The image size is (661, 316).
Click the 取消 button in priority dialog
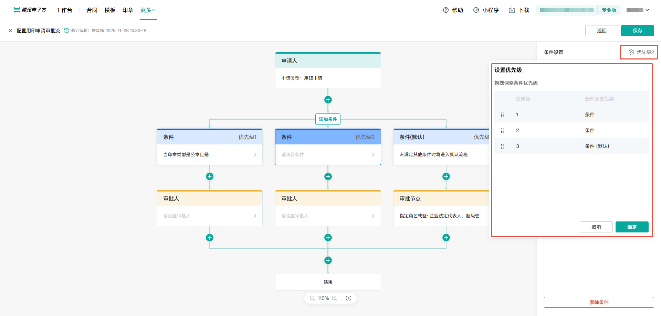596,227
